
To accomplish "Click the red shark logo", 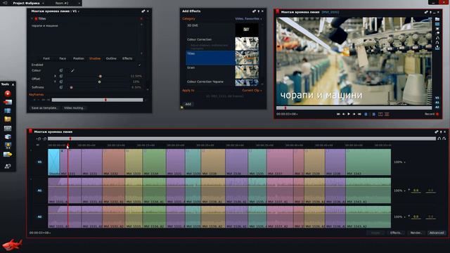I will click(x=12, y=245).
